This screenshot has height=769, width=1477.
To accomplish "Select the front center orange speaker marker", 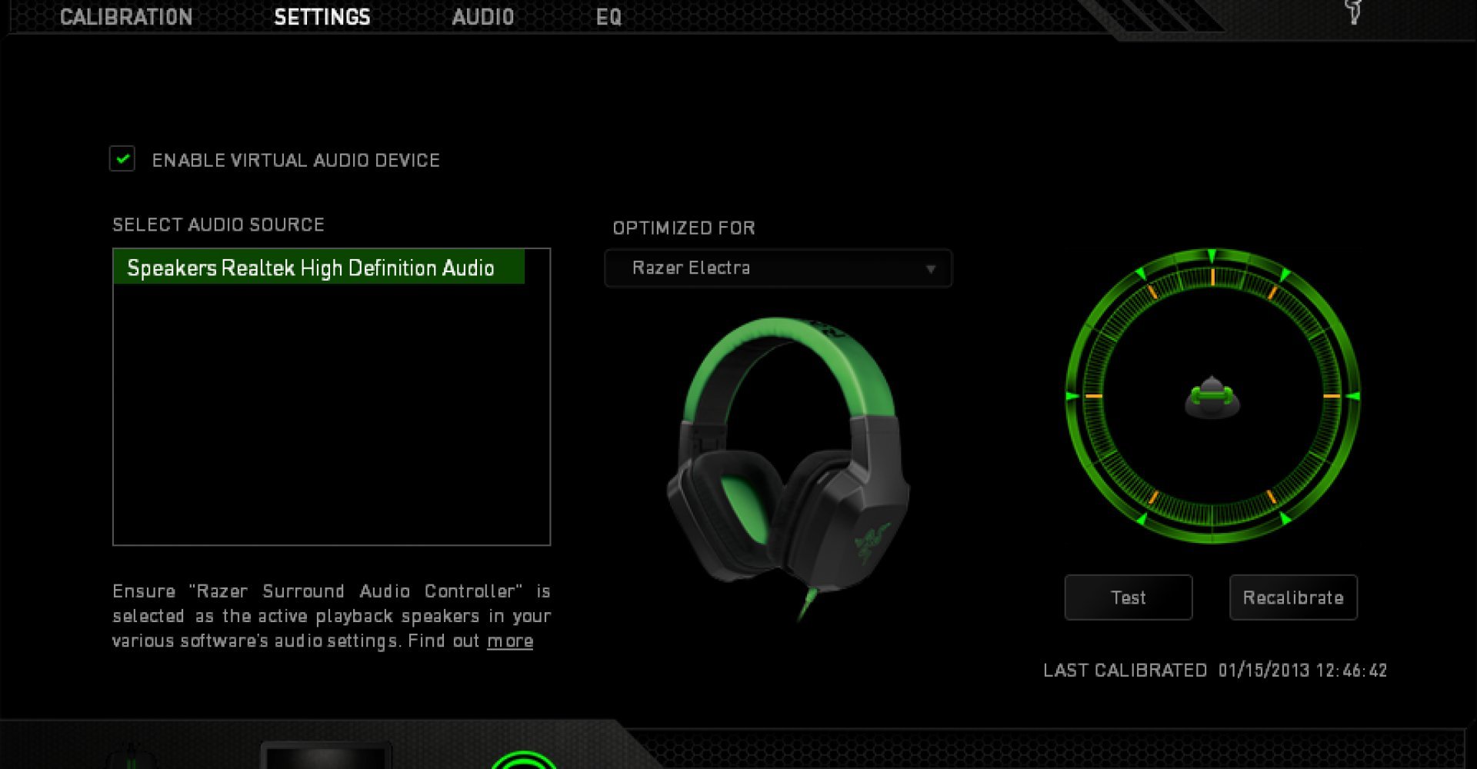I will click(x=1212, y=277).
